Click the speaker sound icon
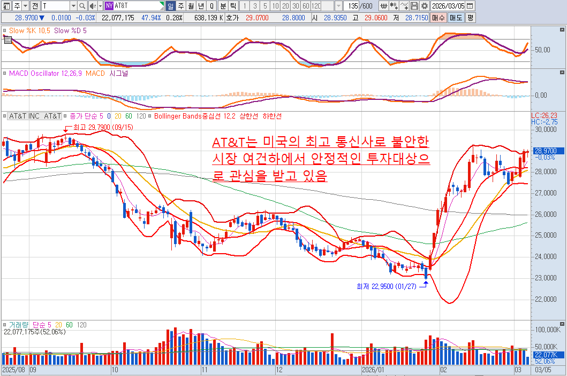The height and width of the screenshot is (376, 567). [93, 6]
